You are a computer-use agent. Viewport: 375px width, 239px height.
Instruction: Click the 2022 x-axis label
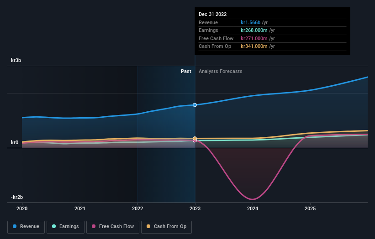[137, 208]
